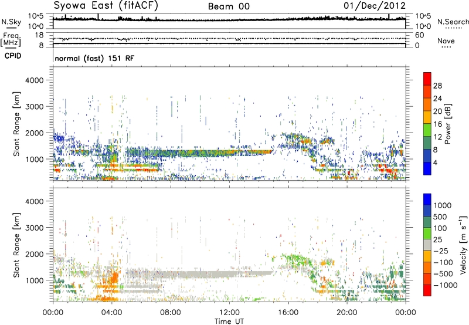This screenshot has width=469, height=325.
Task: Click the '500' velocity colorbar label
Action: (x=440, y=216)
